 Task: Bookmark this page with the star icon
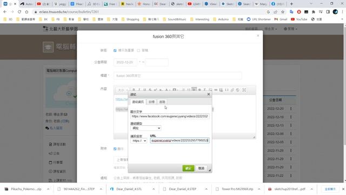pyautogui.click(x=283, y=12)
